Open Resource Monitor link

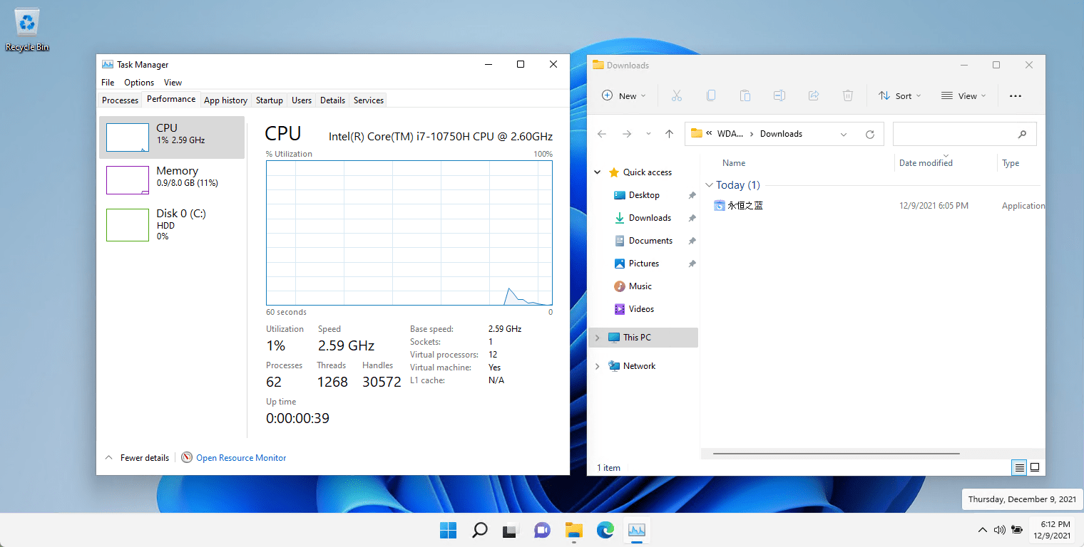240,458
